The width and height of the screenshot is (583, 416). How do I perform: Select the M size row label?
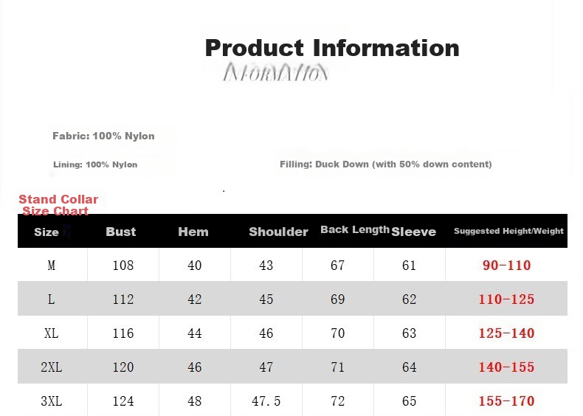52,266
